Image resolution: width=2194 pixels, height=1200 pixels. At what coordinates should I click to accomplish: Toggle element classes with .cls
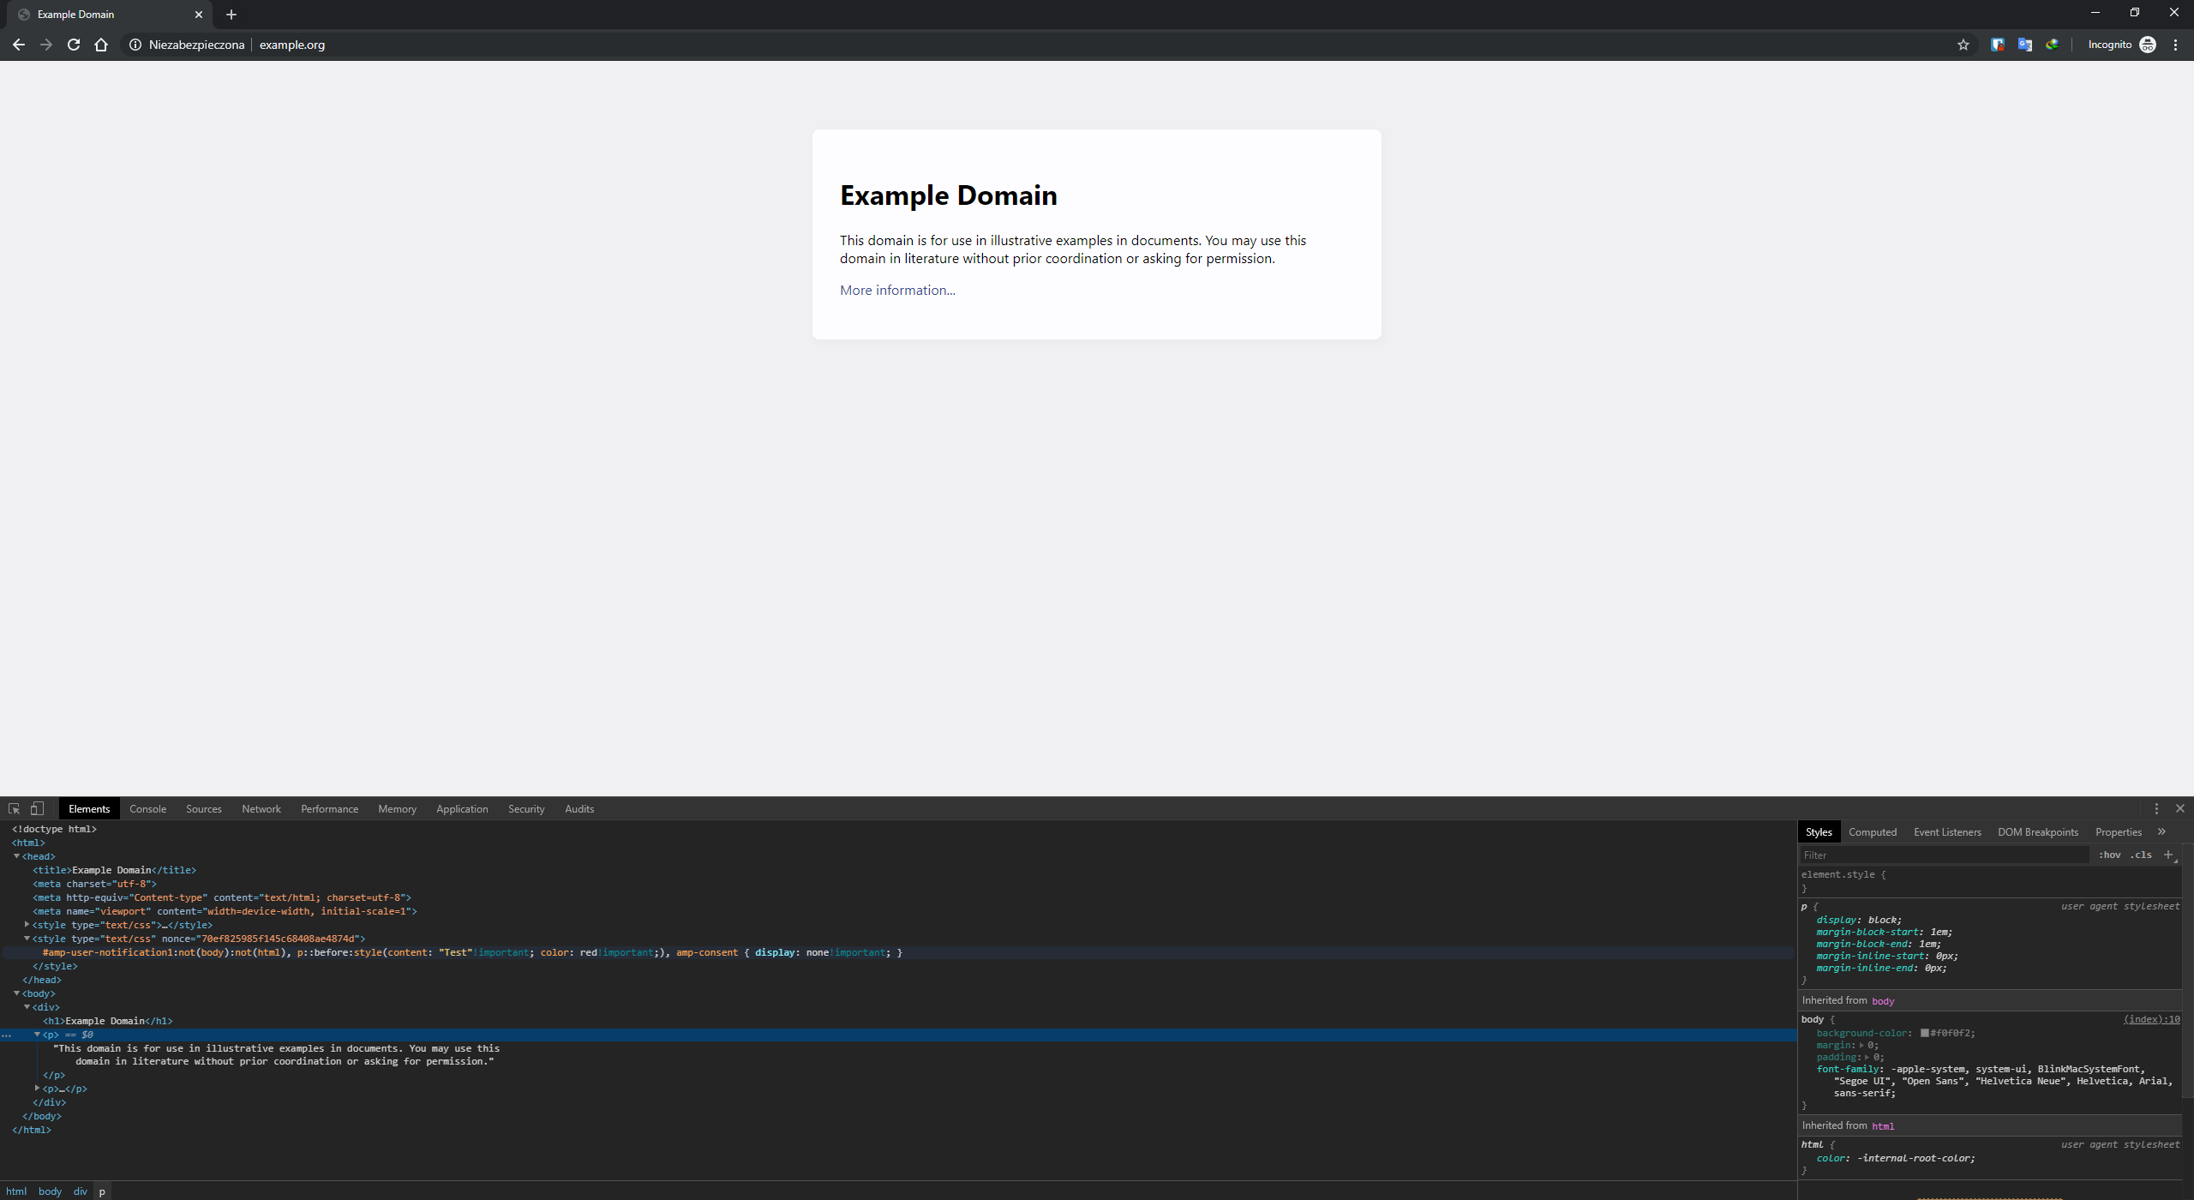pyautogui.click(x=2140, y=855)
